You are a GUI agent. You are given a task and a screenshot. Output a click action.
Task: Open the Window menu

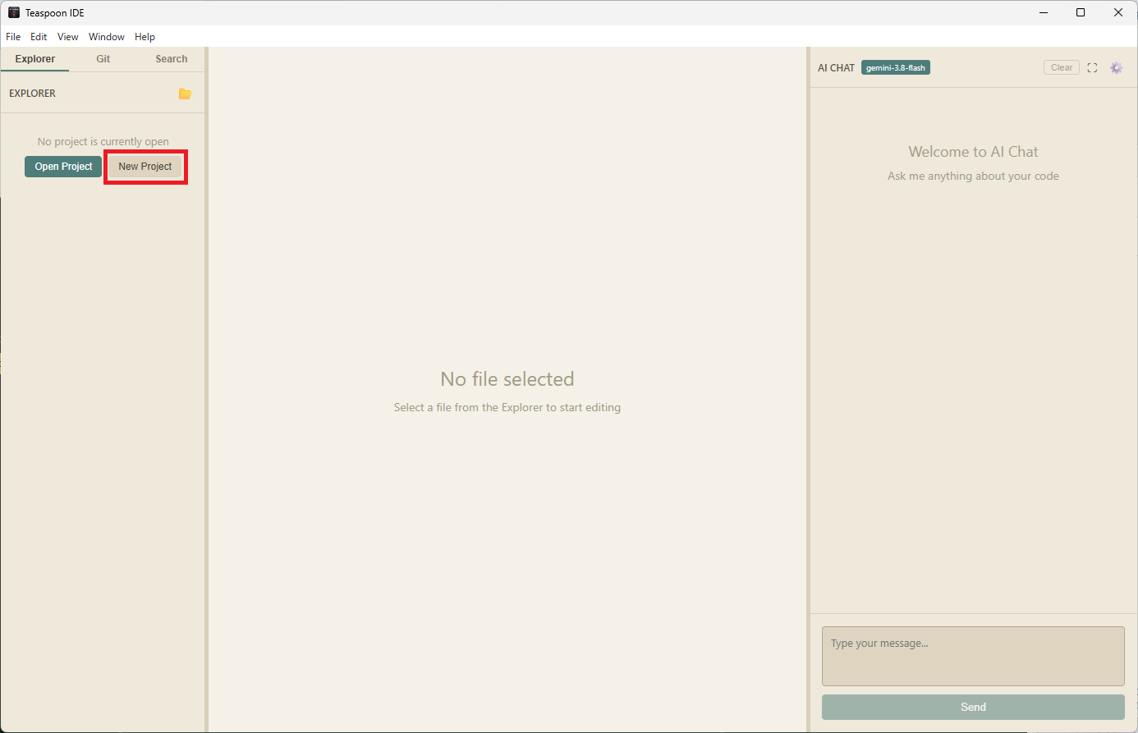(107, 37)
